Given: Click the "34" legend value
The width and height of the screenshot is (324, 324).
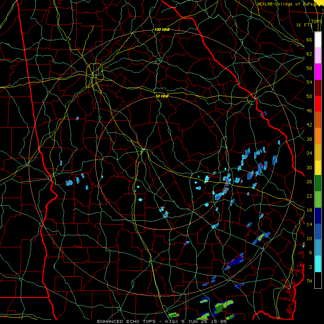Looking at the screenshot, I should (309, 153).
